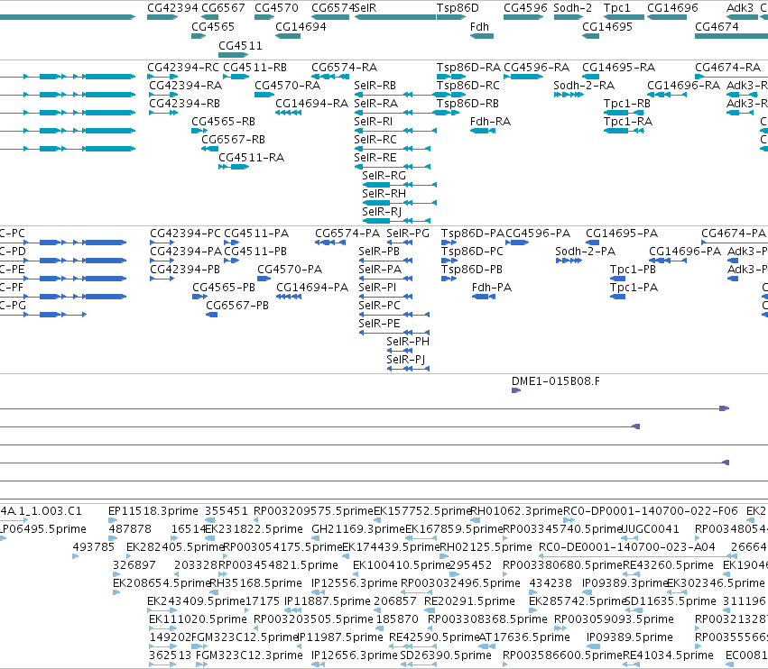Click the SelR-RE transcript label
The width and height of the screenshot is (768, 669).
[x=375, y=158]
